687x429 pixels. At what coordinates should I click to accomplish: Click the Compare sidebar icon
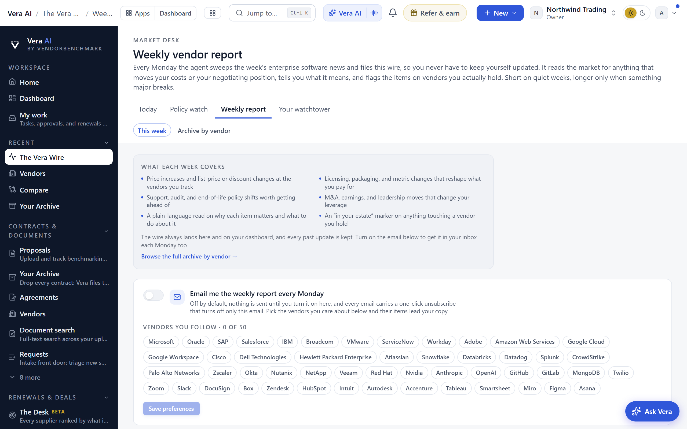12,190
